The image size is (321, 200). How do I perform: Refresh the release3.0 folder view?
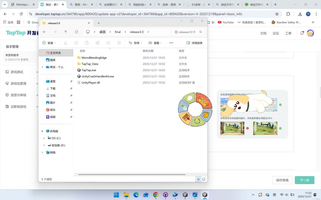[x=76, y=32]
